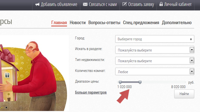The width and height of the screenshot is (200, 112).
Task: Click the megaphone icon for adding a listing
Action: pos(37,4)
